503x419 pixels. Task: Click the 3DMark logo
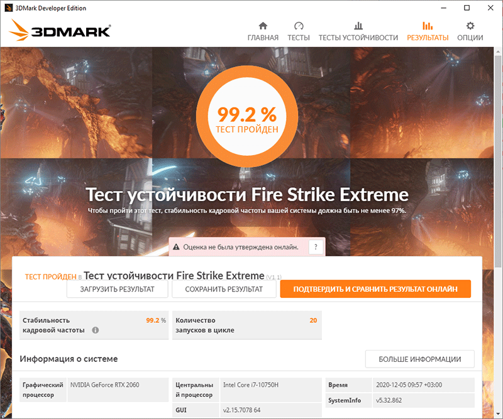60,30
